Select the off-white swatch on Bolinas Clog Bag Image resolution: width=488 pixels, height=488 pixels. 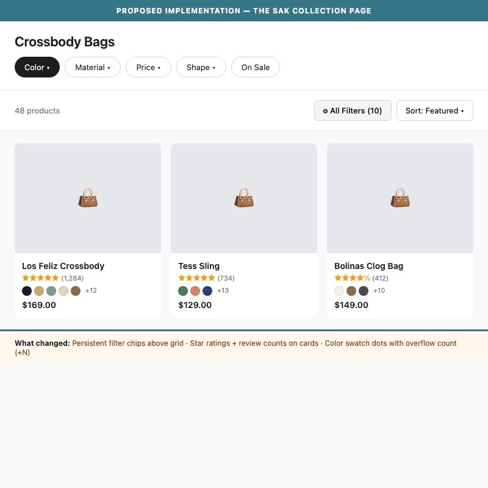pos(339,291)
